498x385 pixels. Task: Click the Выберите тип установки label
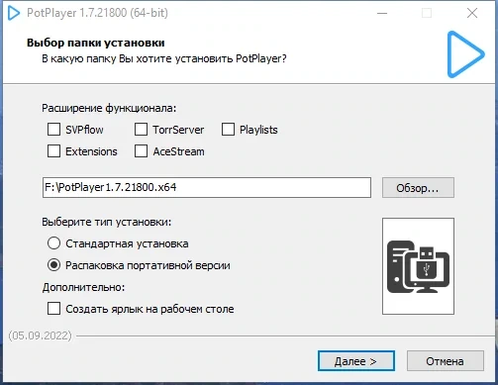click(x=107, y=222)
